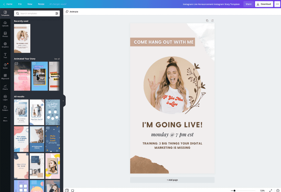
Task: Open the Charts panel
Action: 5,87
